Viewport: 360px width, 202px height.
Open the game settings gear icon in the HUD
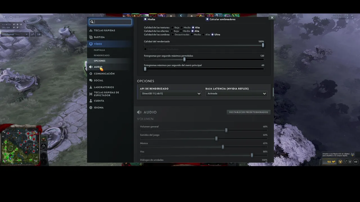11,17
